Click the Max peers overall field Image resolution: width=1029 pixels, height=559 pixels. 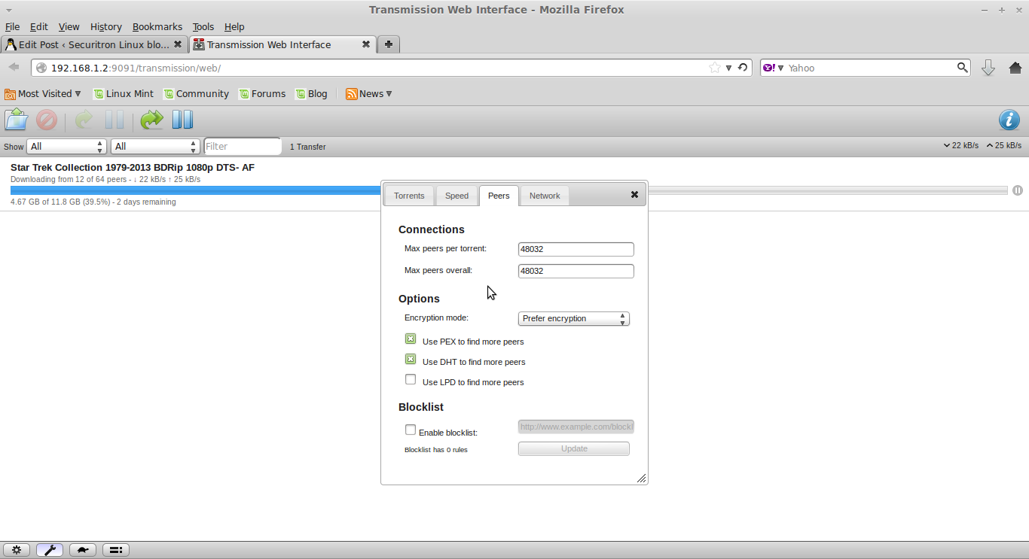[x=576, y=271]
